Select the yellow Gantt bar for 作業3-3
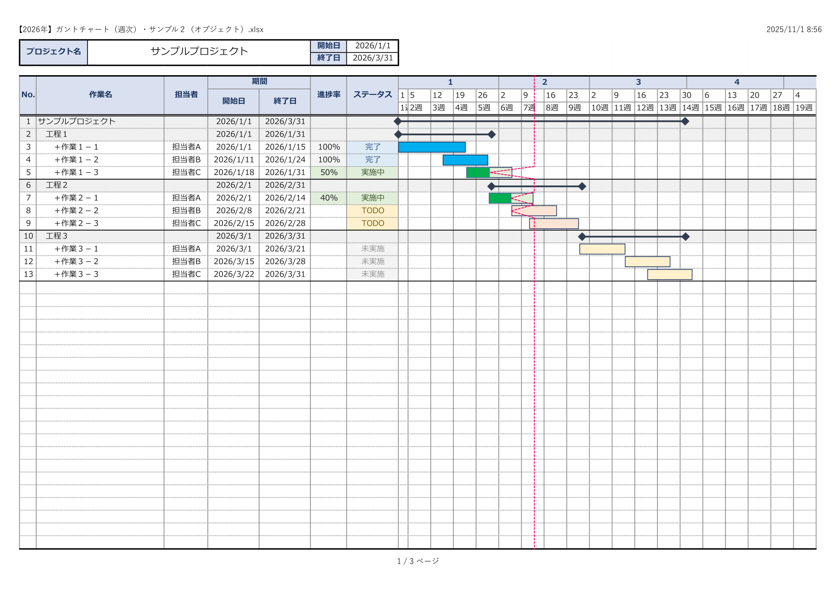Viewport: 837px width, 592px height. click(x=669, y=275)
